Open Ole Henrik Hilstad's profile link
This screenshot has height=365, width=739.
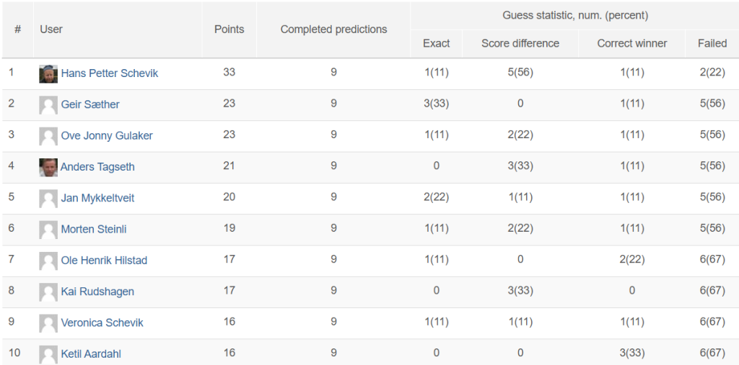pyautogui.click(x=104, y=260)
